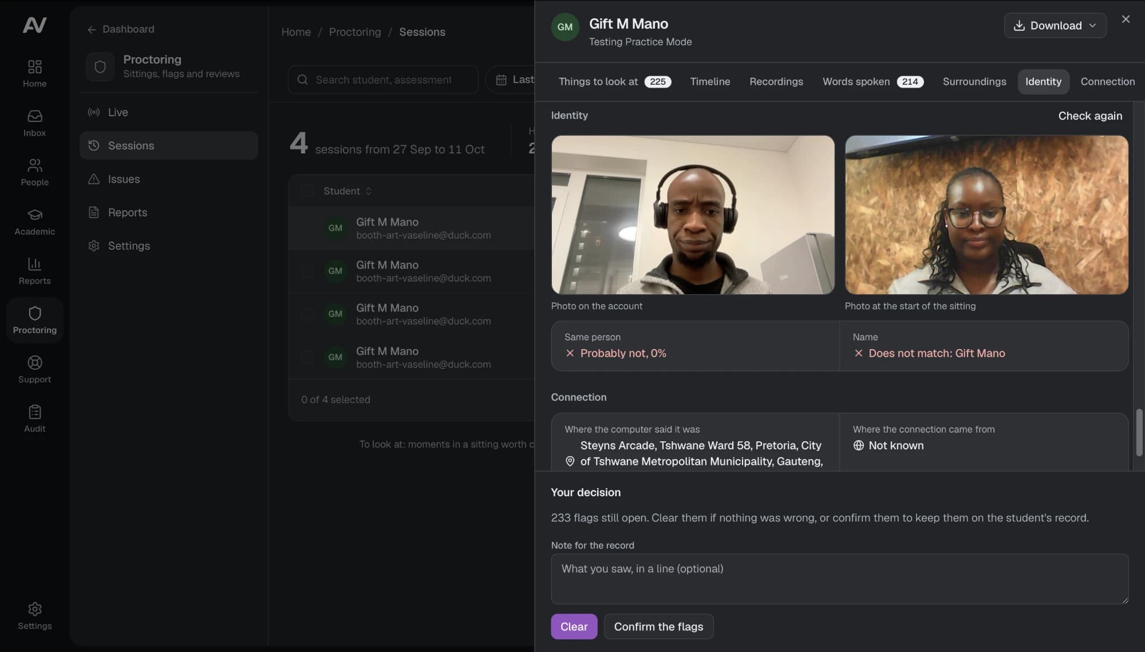
Task: Open Support lifebuoy icon
Action: 34,362
